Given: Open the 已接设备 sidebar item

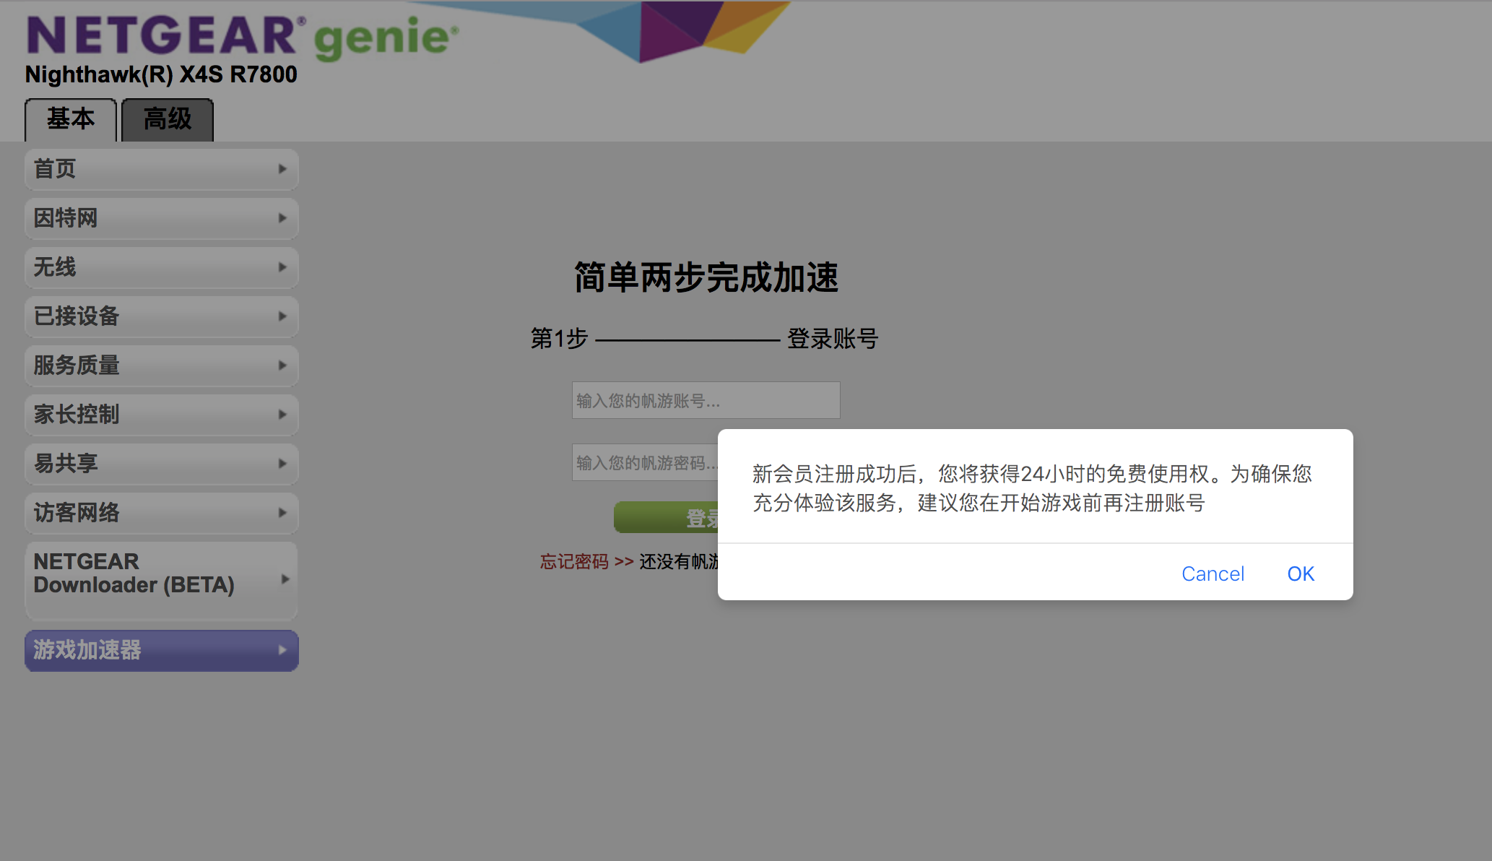Looking at the screenshot, I should coord(160,316).
